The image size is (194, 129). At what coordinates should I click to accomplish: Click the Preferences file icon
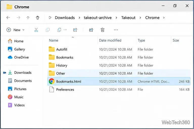tap(52, 89)
